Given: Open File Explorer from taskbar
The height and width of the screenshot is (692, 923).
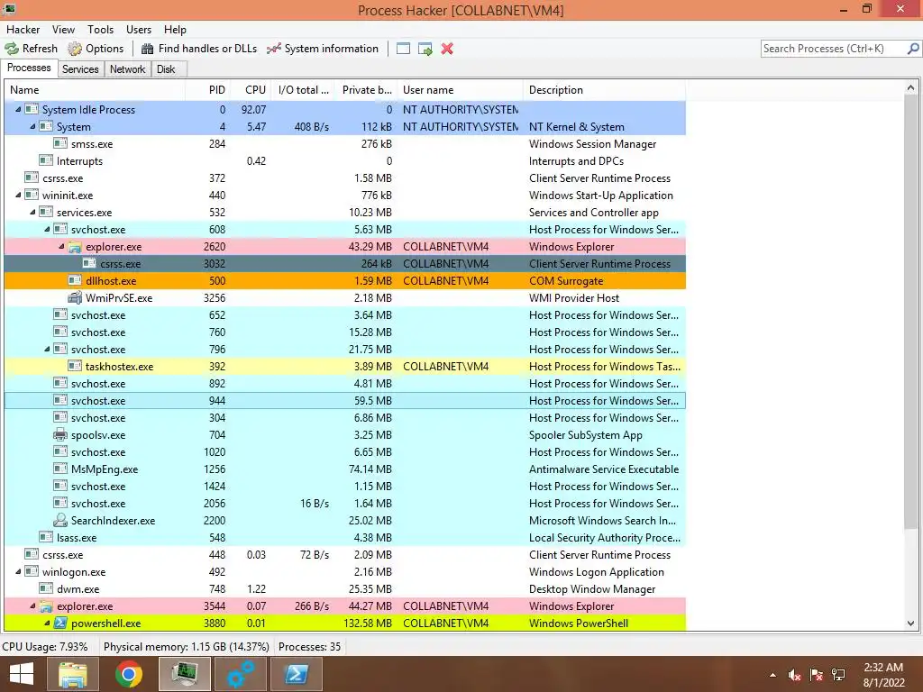Looking at the screenshot, I should coord(72,674).
